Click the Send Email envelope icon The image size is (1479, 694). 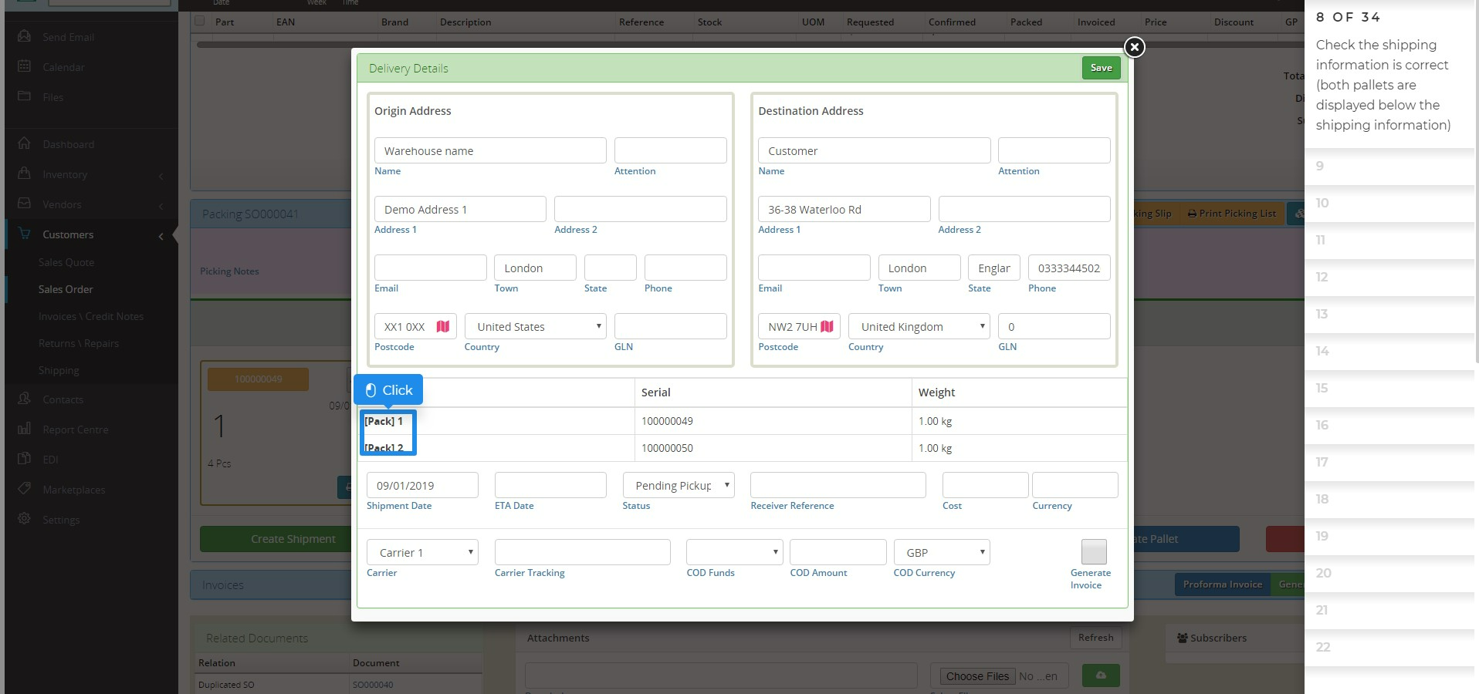(25, 36)
